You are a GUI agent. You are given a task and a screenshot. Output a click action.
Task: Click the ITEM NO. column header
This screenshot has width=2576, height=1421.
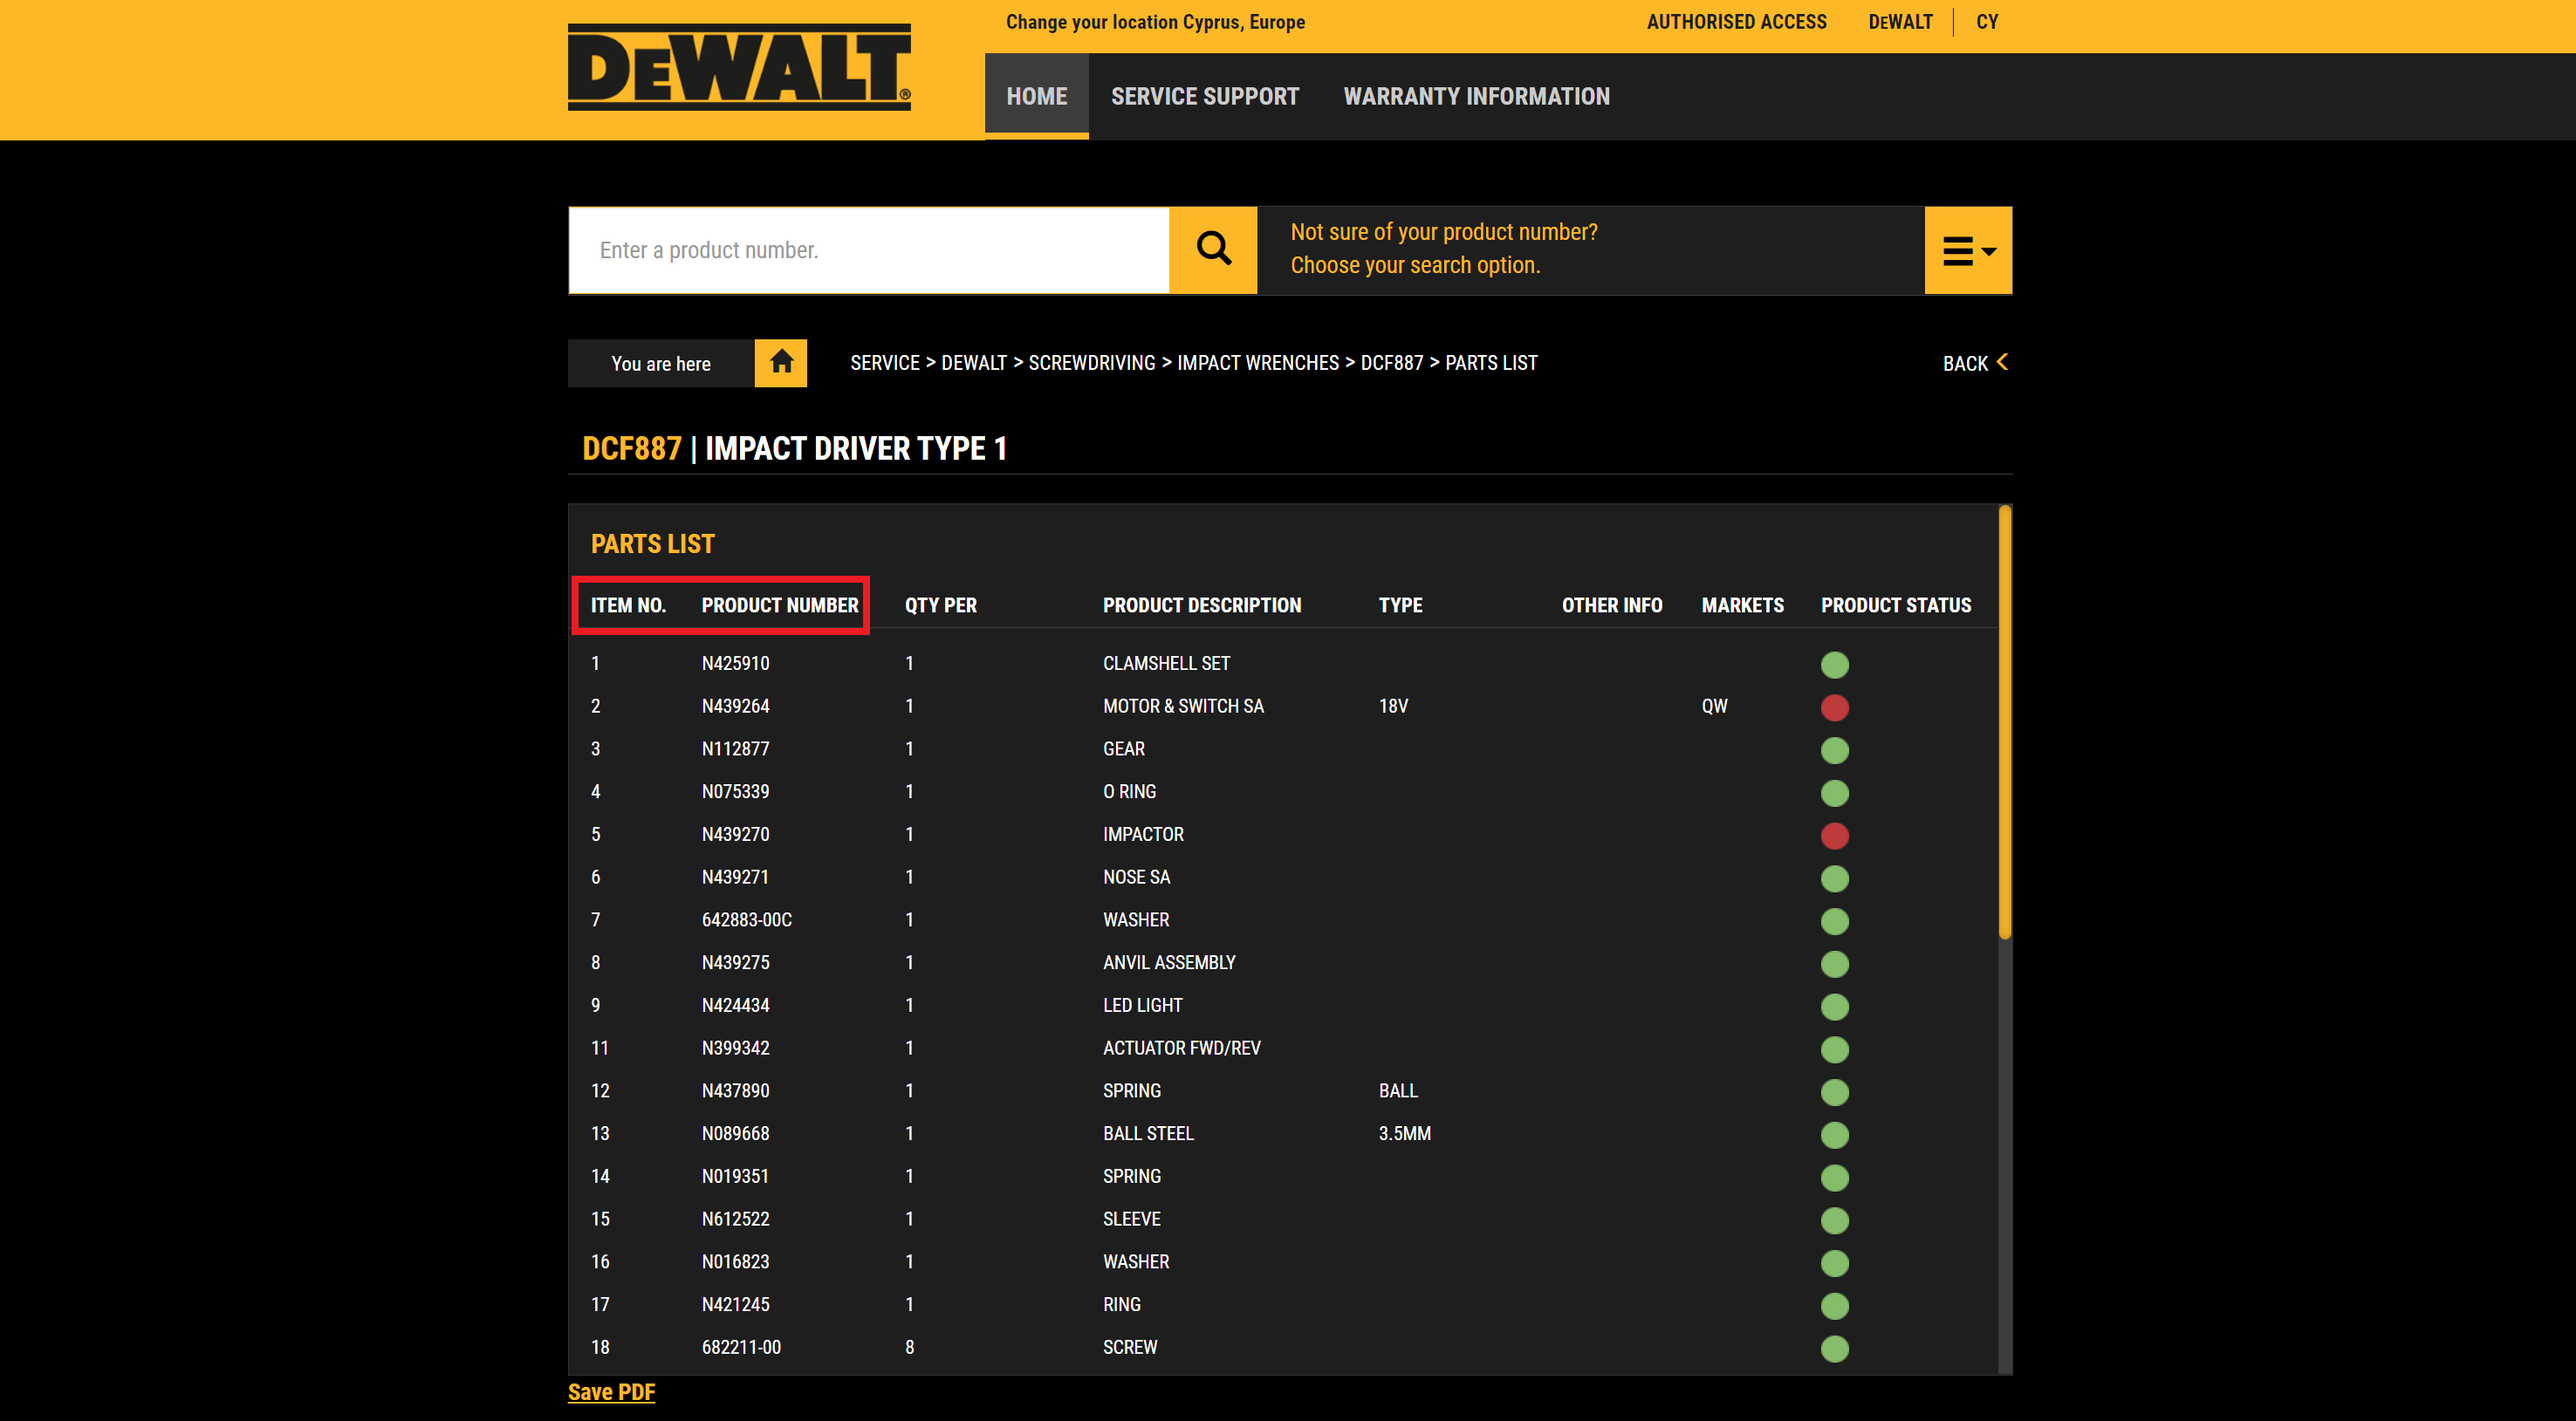628,605
